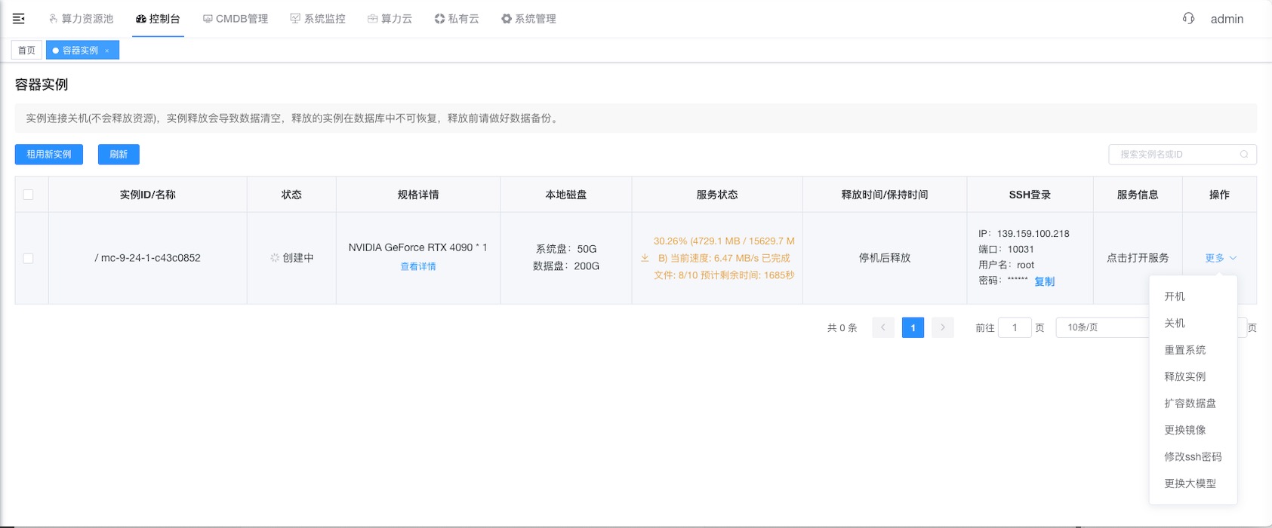Click the go-to page number input
Image resolution: width=1272 pixels, height=528 pixels.
pos(1015,327)
